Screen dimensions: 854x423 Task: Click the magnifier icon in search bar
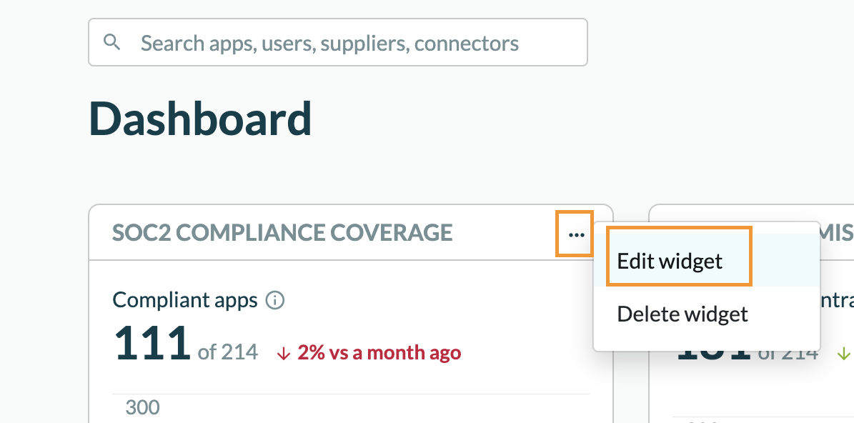point(112,42)
